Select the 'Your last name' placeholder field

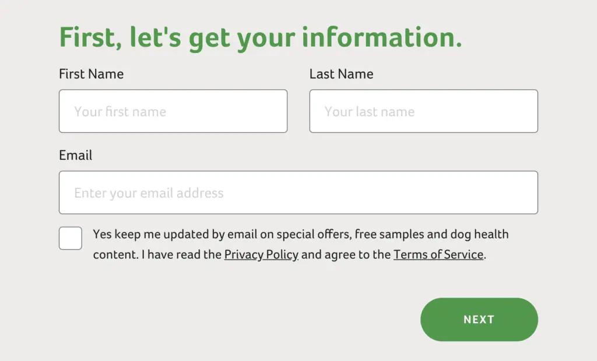click(423, 111)
